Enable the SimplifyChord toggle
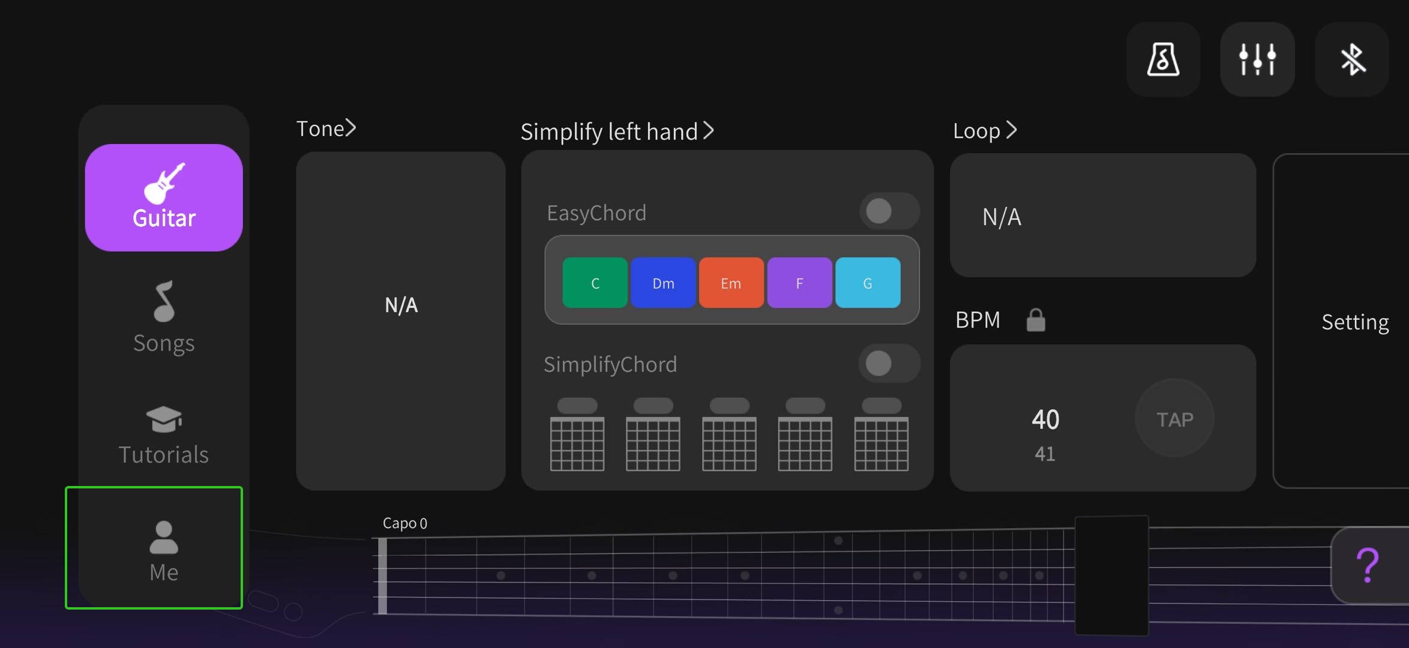Viewport: 1409px width, 648px height. click(x=889, y=363)
